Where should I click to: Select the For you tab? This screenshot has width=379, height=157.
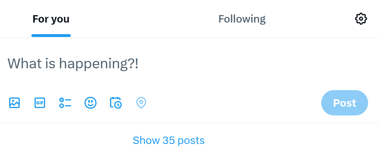click(51, 19)
